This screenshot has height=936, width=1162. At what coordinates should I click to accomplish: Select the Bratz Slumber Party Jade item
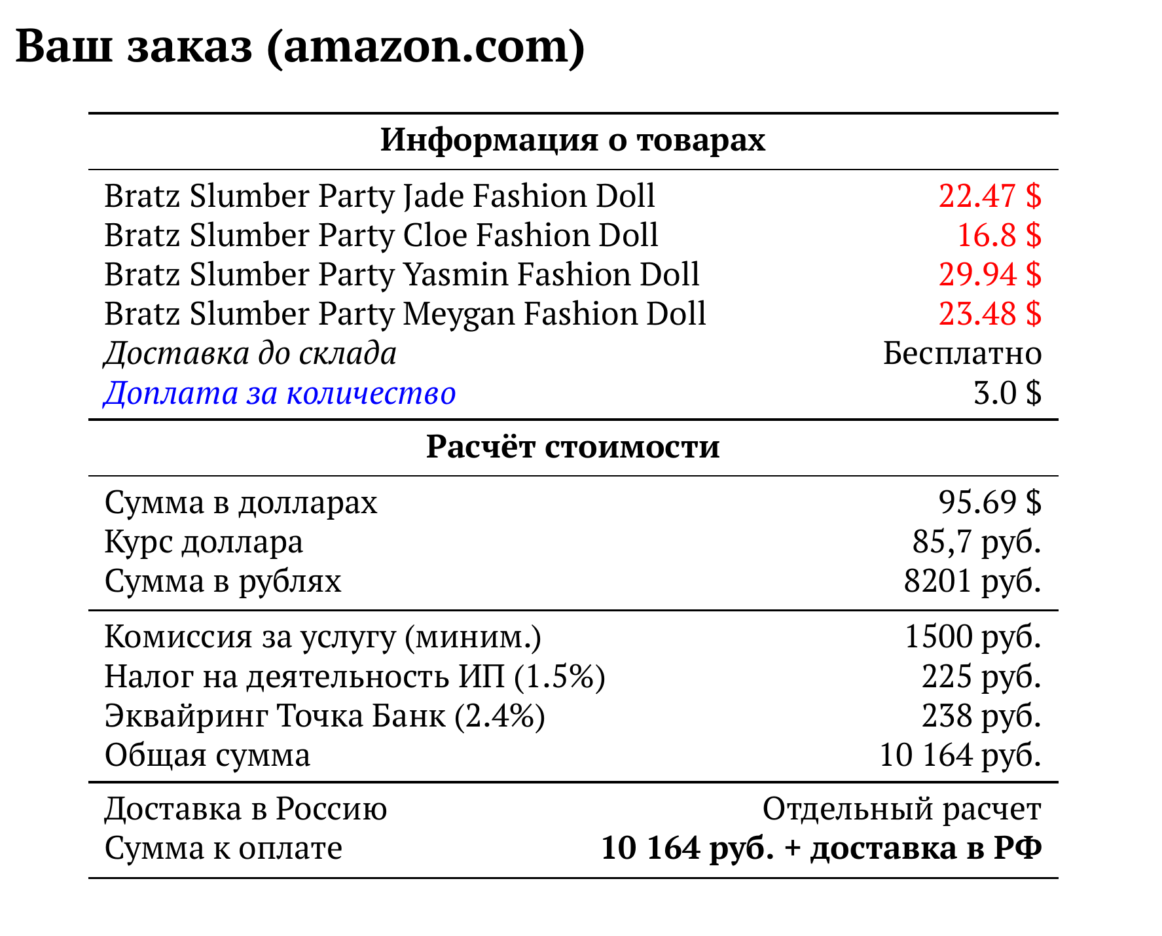point(380,196)
